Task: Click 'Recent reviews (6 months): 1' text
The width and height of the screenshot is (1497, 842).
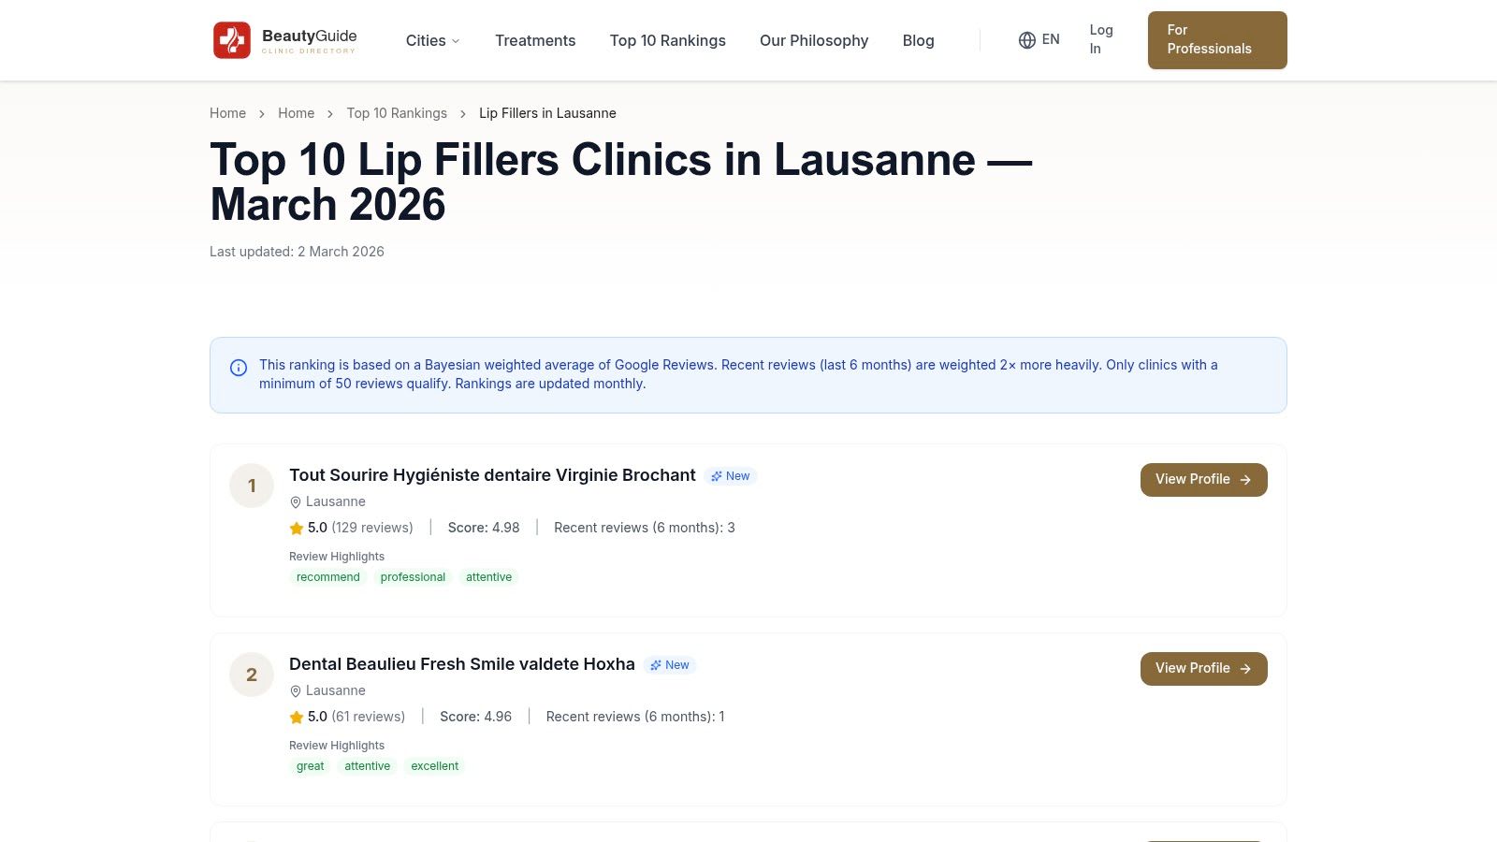Action: tap(635, 717)
